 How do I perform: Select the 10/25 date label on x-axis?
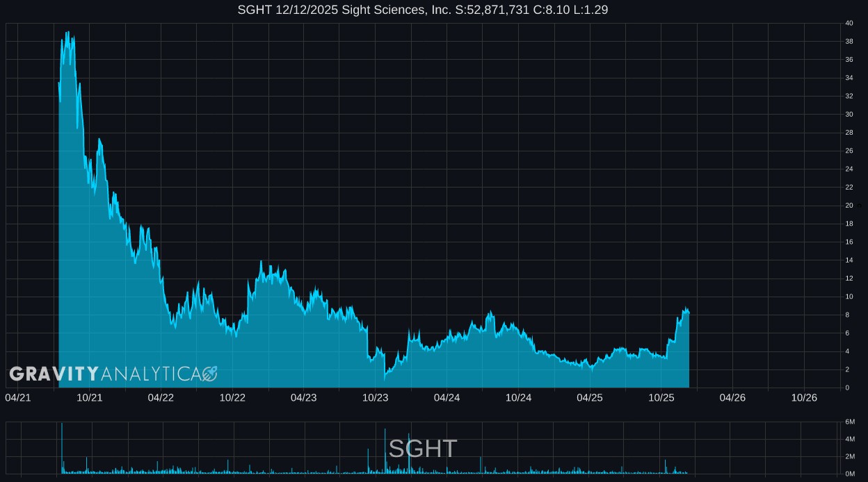point(661,398)
